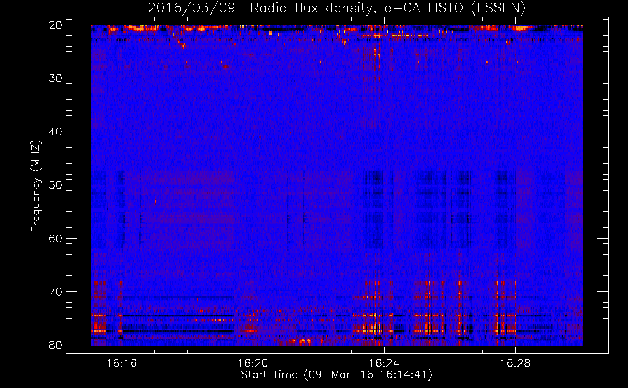Click the 16:28 time tick label
Viewport: 628px width, 388px height.
pyautogui.click(x=515, y=364)
